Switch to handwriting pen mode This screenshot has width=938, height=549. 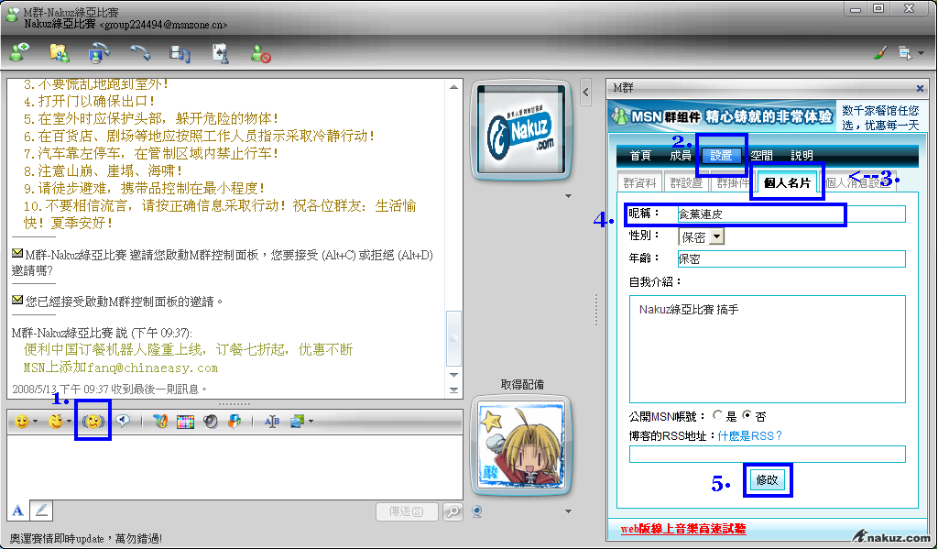(x=41, y=511)
